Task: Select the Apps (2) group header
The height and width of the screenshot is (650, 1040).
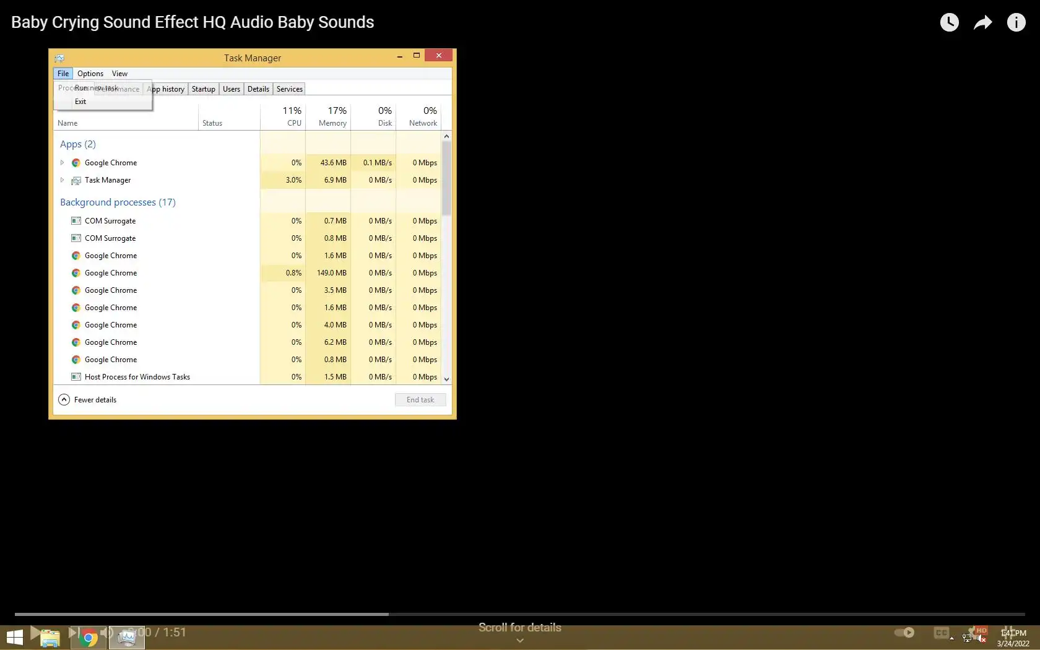Action: click(x=78, y=144)
